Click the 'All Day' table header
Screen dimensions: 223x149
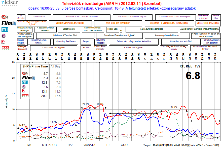[x=55, y=66]
